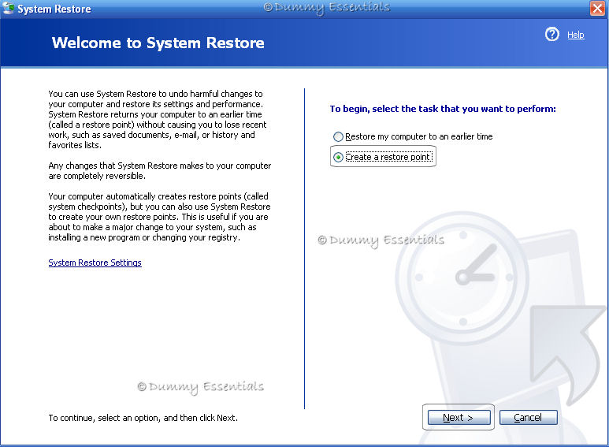This screenshot has height=447, width=609.
Task: Click paragraph starting 'Your computer automatically creates'
Action: 159,217
